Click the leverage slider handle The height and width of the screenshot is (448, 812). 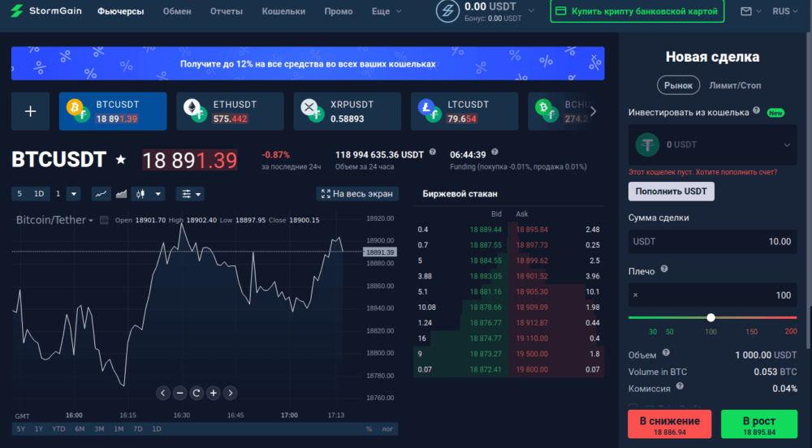[711, 318]
